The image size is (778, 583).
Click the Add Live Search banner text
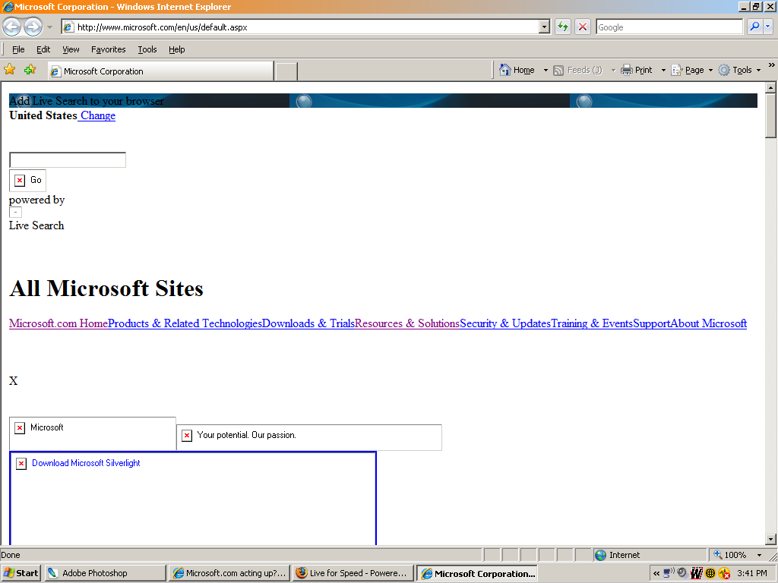tap(87, 101)
